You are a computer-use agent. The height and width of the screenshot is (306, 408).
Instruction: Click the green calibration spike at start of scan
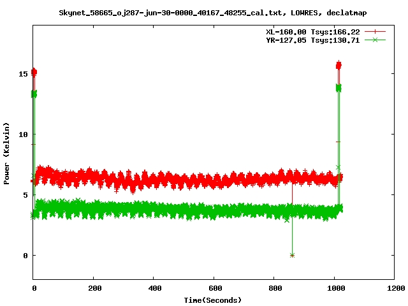[x=34, y=94]
